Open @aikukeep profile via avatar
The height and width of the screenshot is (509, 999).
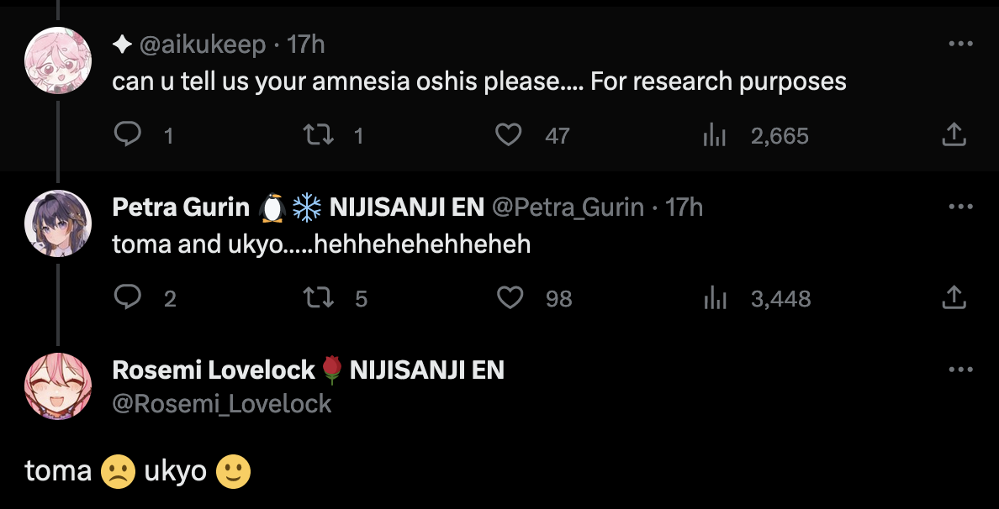tap(57, 60)
